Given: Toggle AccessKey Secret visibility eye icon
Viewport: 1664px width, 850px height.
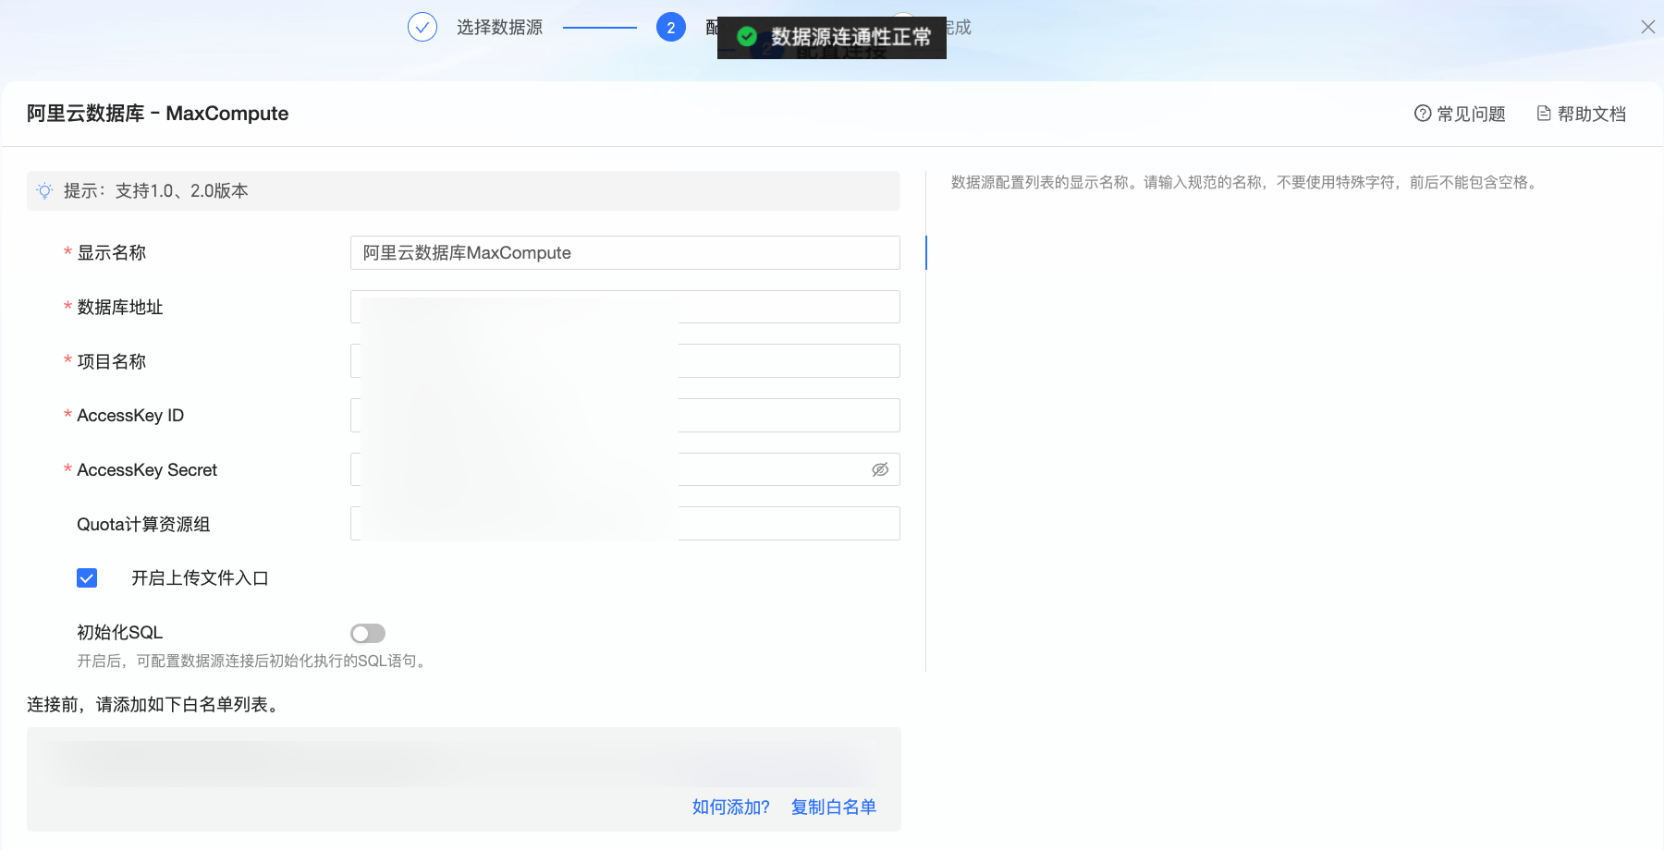Looking at the screenshot, I should coord(880,469).
